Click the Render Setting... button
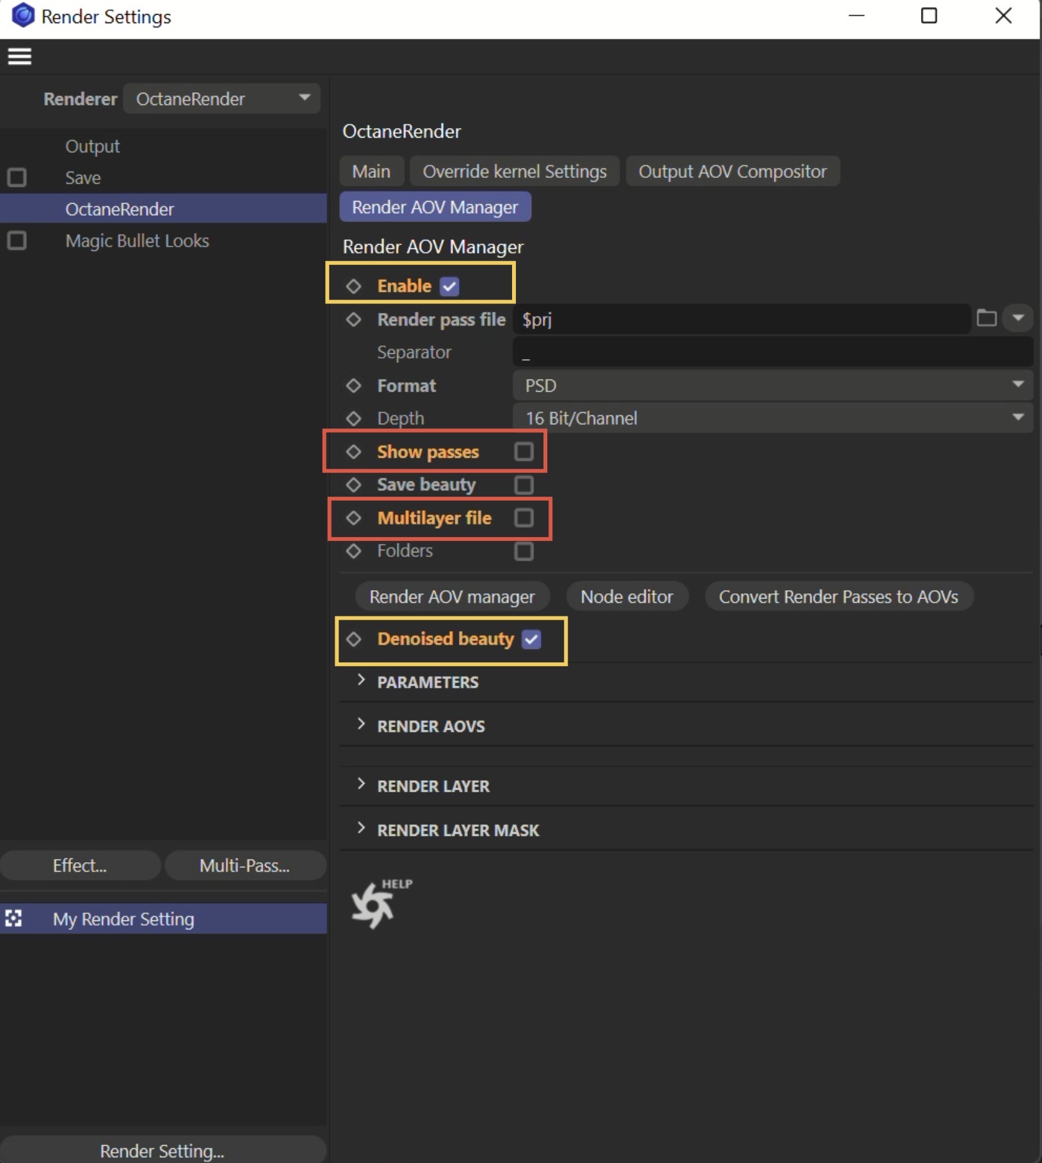Screen dimensions: 1042x1163 pos(163,1150)
